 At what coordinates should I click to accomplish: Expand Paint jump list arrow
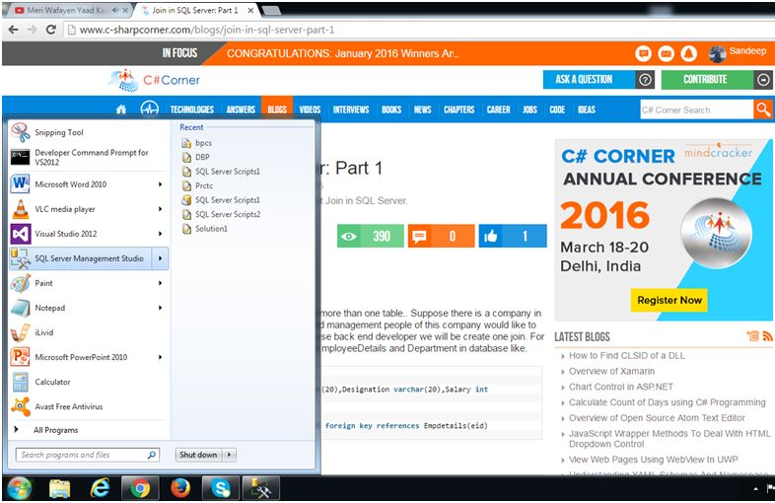(160, 283)
